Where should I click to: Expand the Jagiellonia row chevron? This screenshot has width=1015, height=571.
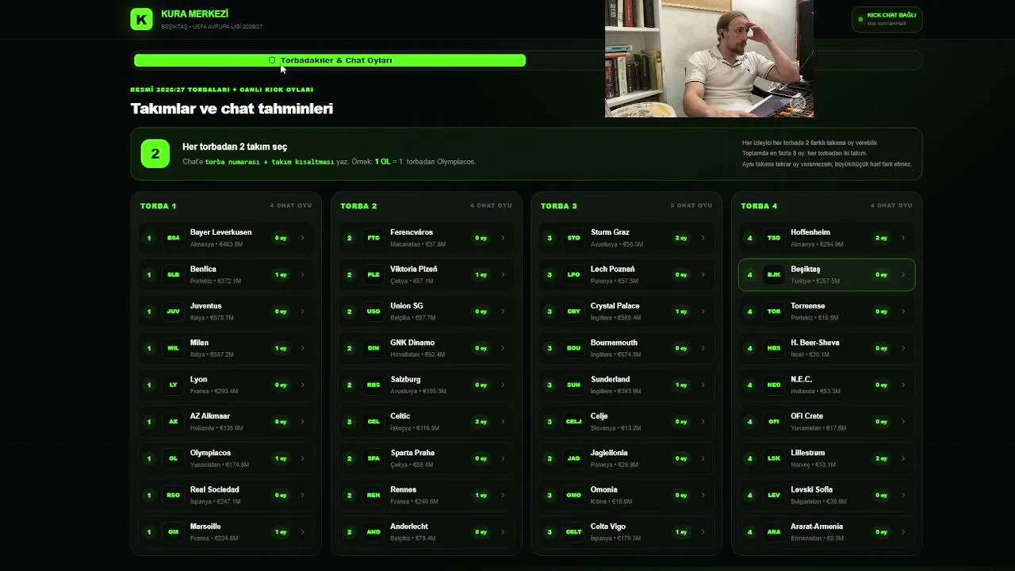[x=703, y=458]
